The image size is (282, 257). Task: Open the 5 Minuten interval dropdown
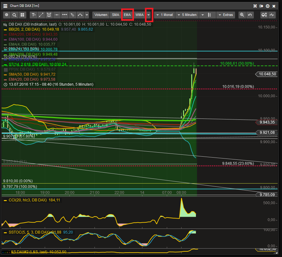[187, 15]
